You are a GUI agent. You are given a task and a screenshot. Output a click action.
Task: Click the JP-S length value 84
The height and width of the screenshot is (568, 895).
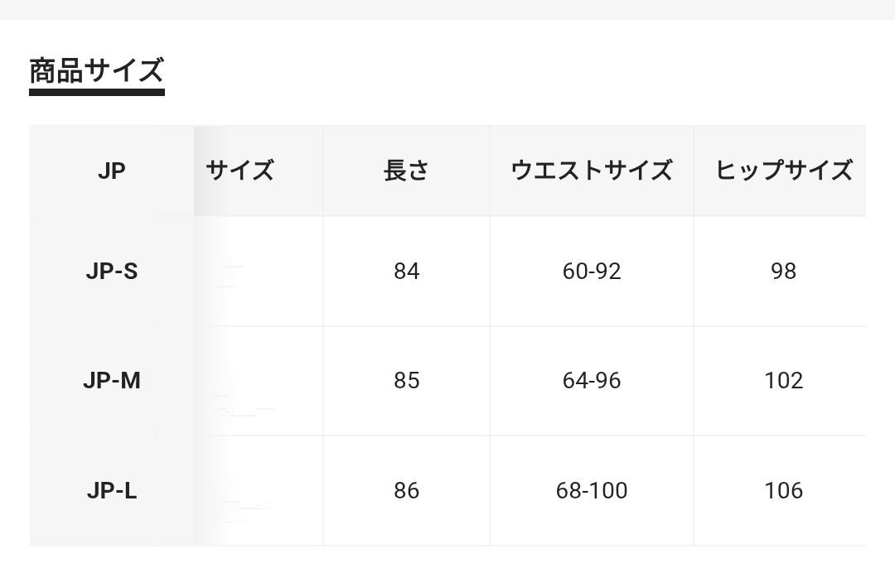click(406, 271)
